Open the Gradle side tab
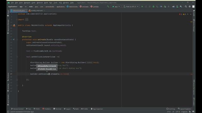The width and height of the screenshot is (202, 113). point(194,13)
